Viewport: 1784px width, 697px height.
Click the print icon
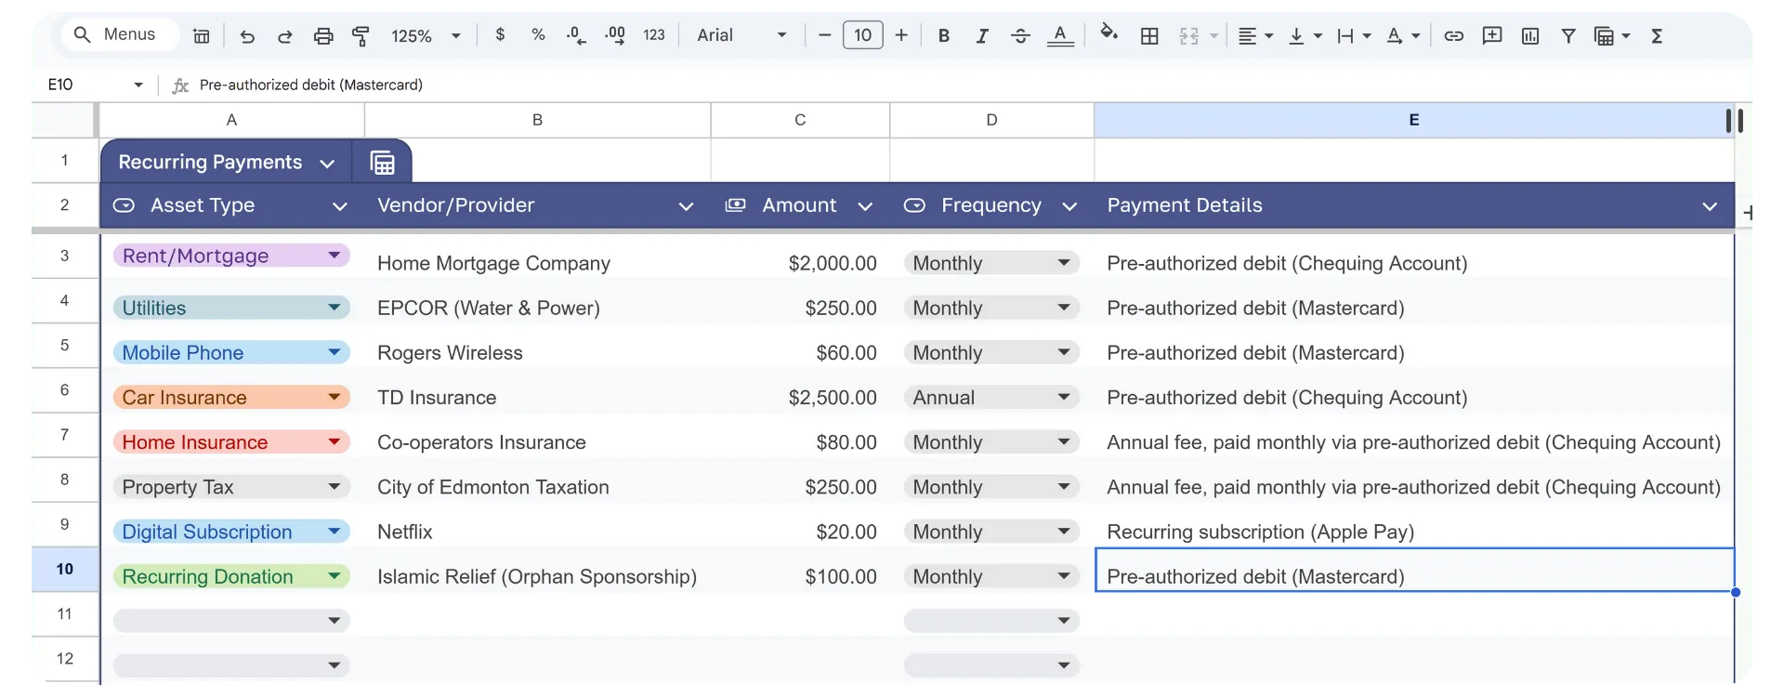tap(323, 36)
